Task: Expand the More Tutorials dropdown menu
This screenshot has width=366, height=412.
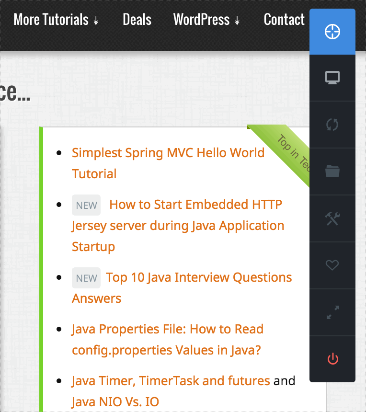Action: point(56,20)
